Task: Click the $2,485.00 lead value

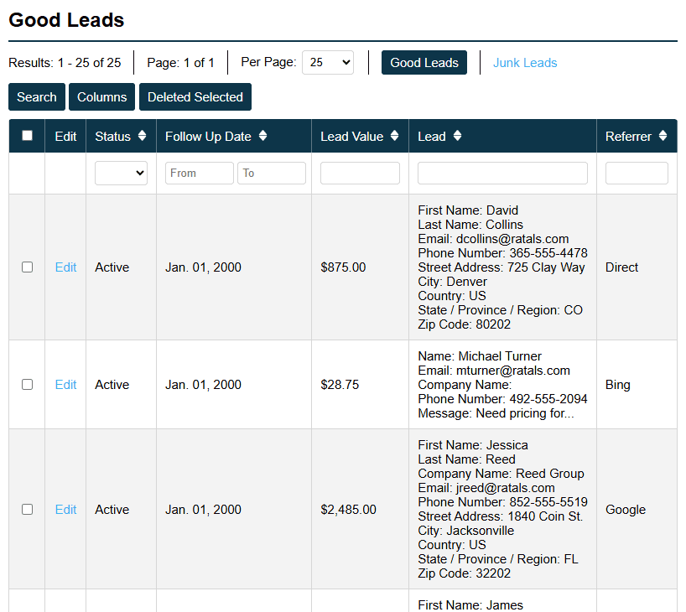Action: [348, 509]
